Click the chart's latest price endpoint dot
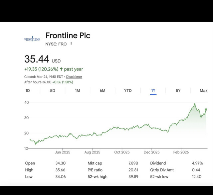The width and height of the screenshot is (213, 195). tap(206, 110)
